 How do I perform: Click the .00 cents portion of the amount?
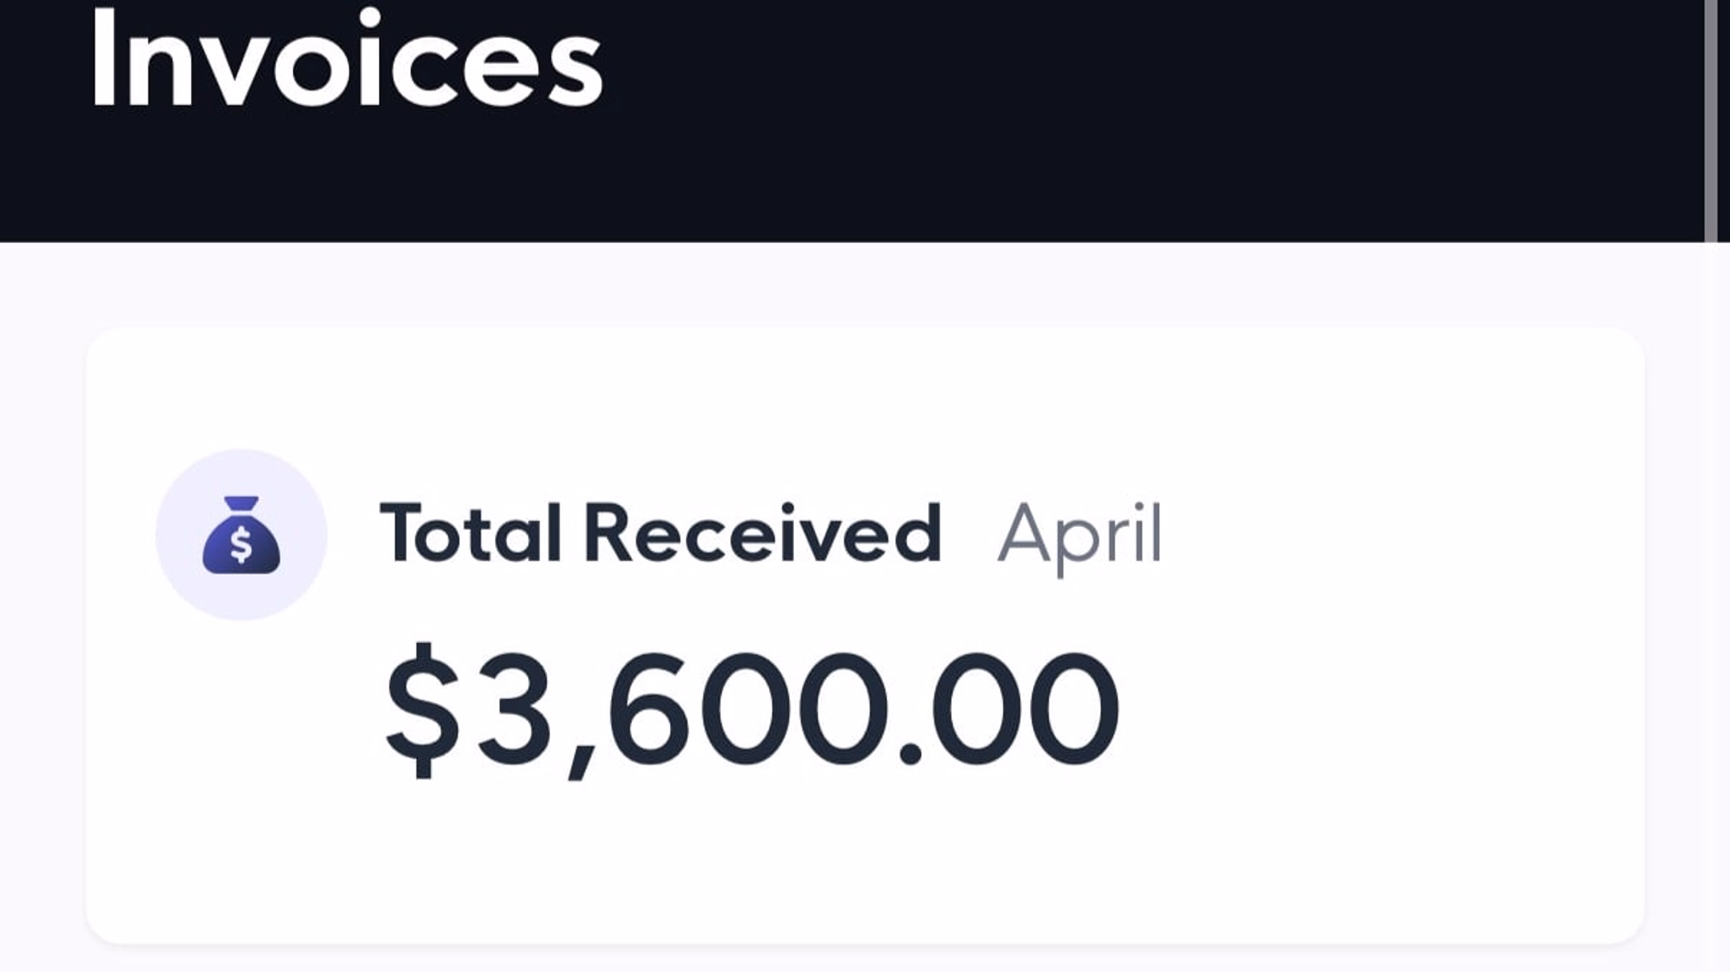pyautogui.click(x=1010, y=708)
